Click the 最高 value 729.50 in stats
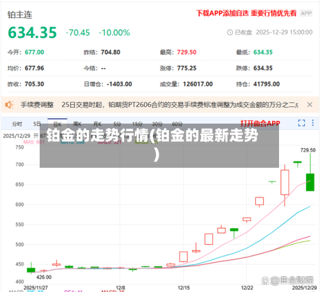Screen dimensions: 320x292 [x=187, y=52]
